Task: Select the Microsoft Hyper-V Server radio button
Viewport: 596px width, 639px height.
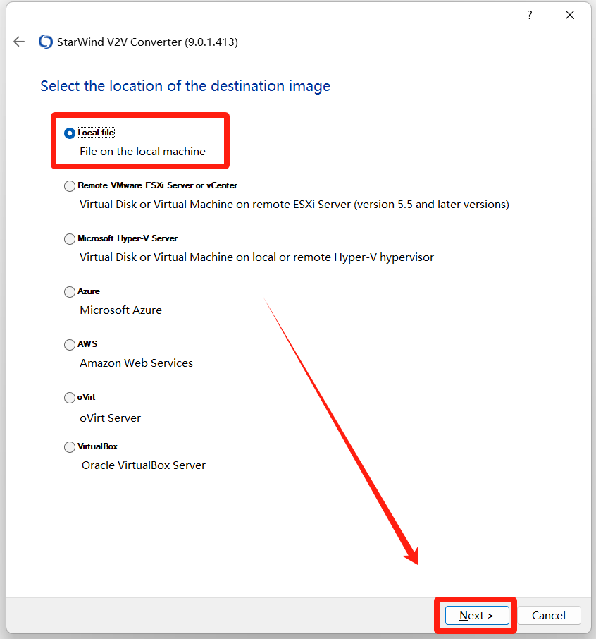Action: (69, 239)
